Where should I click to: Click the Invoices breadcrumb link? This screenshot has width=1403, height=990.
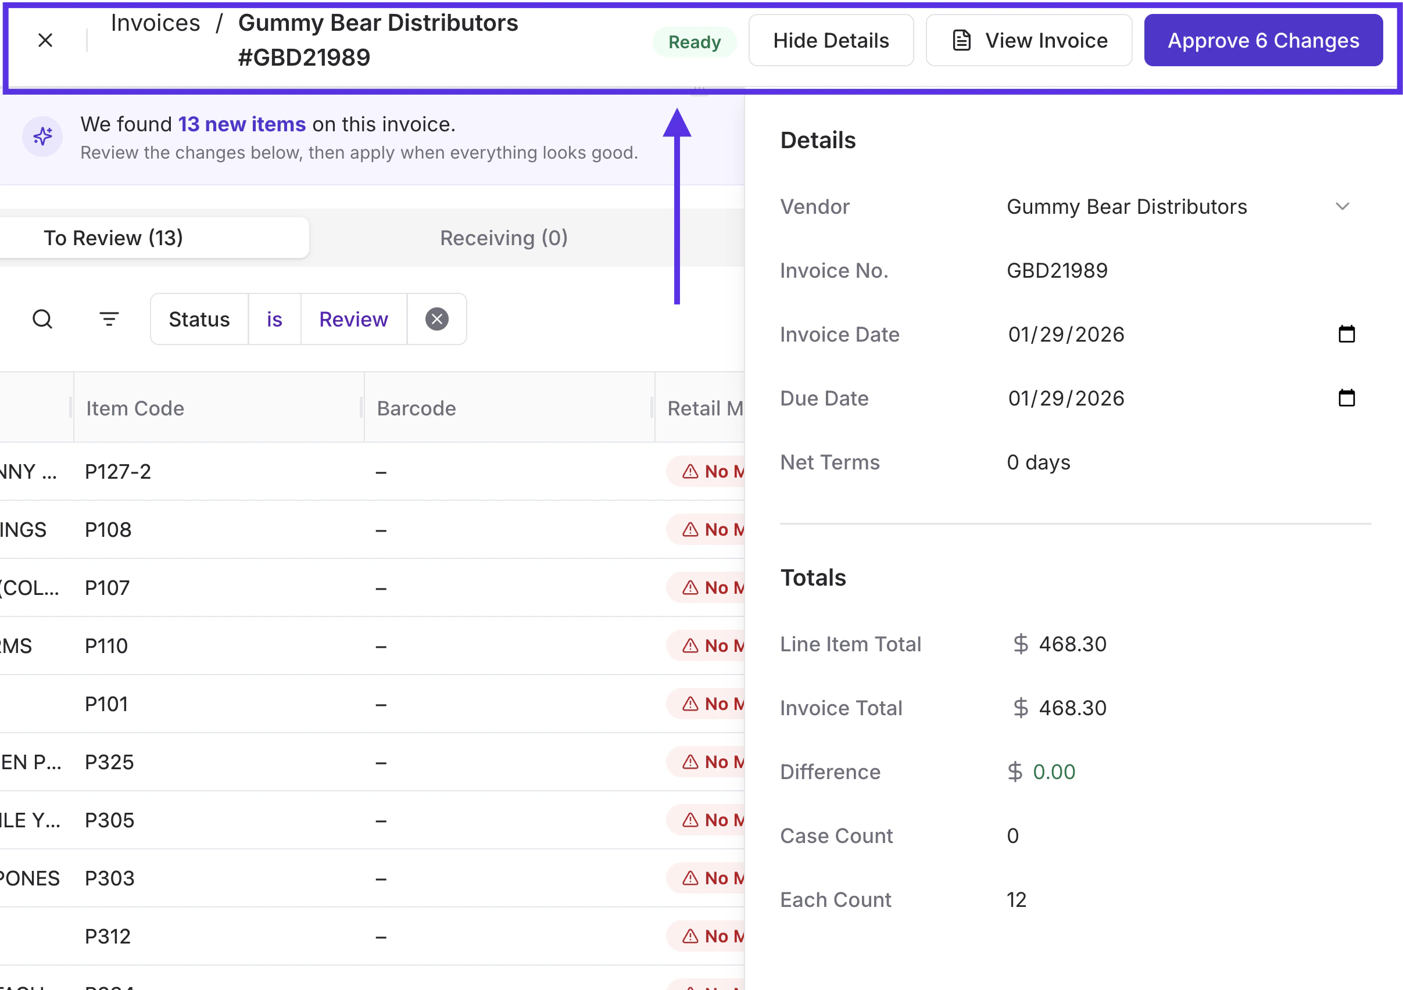(x=155, y=23)
